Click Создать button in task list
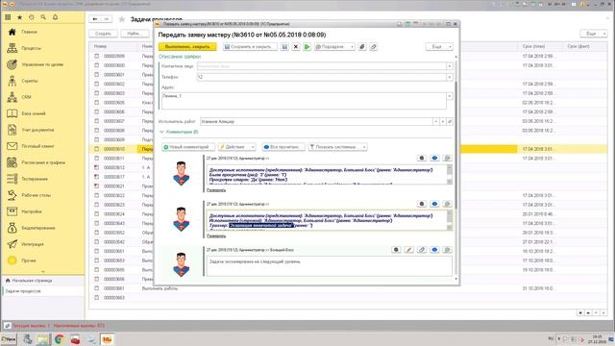 pyautogui.click(x=103, y=34)
